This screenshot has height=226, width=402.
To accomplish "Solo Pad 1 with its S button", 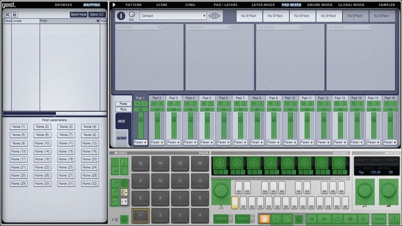I will tap(144, 104).
